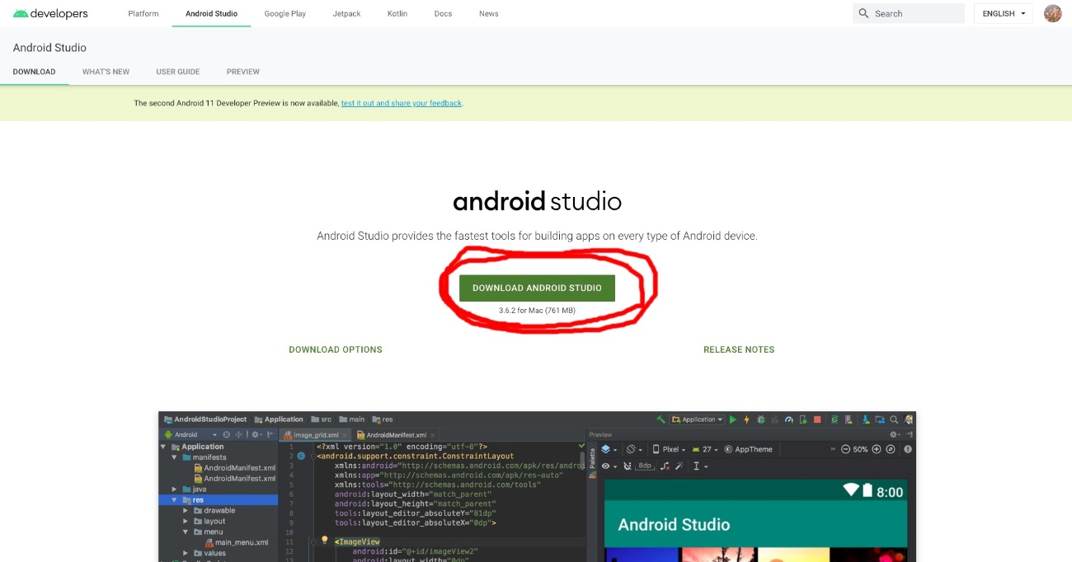The height and width of the screenshot is (562, 1072).
Task: Click the DOWNLOAD ANDROID STUDIO button
Action: click(537, 288)
